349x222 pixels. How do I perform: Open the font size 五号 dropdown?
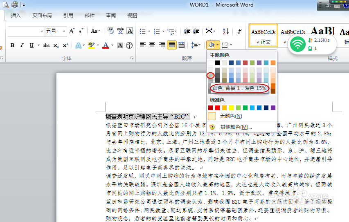(x=64, y=31)
